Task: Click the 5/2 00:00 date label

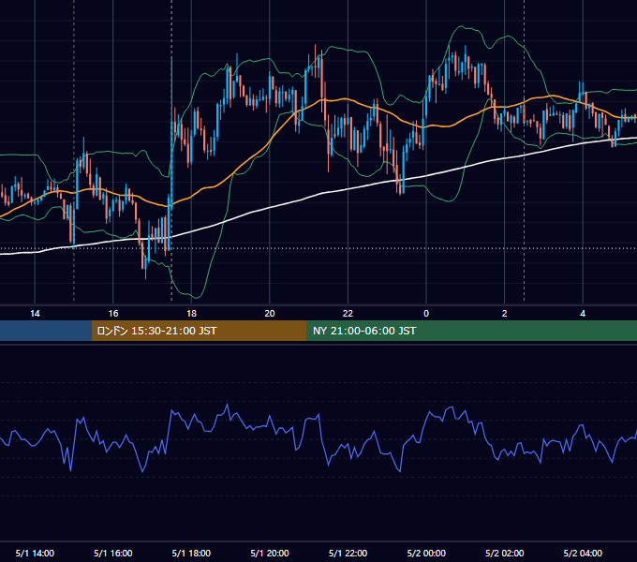Action: (x=426, y=553)
